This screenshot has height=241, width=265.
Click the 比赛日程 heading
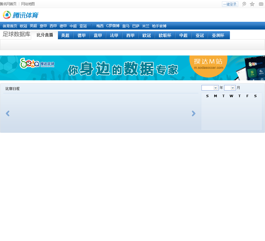12,89
